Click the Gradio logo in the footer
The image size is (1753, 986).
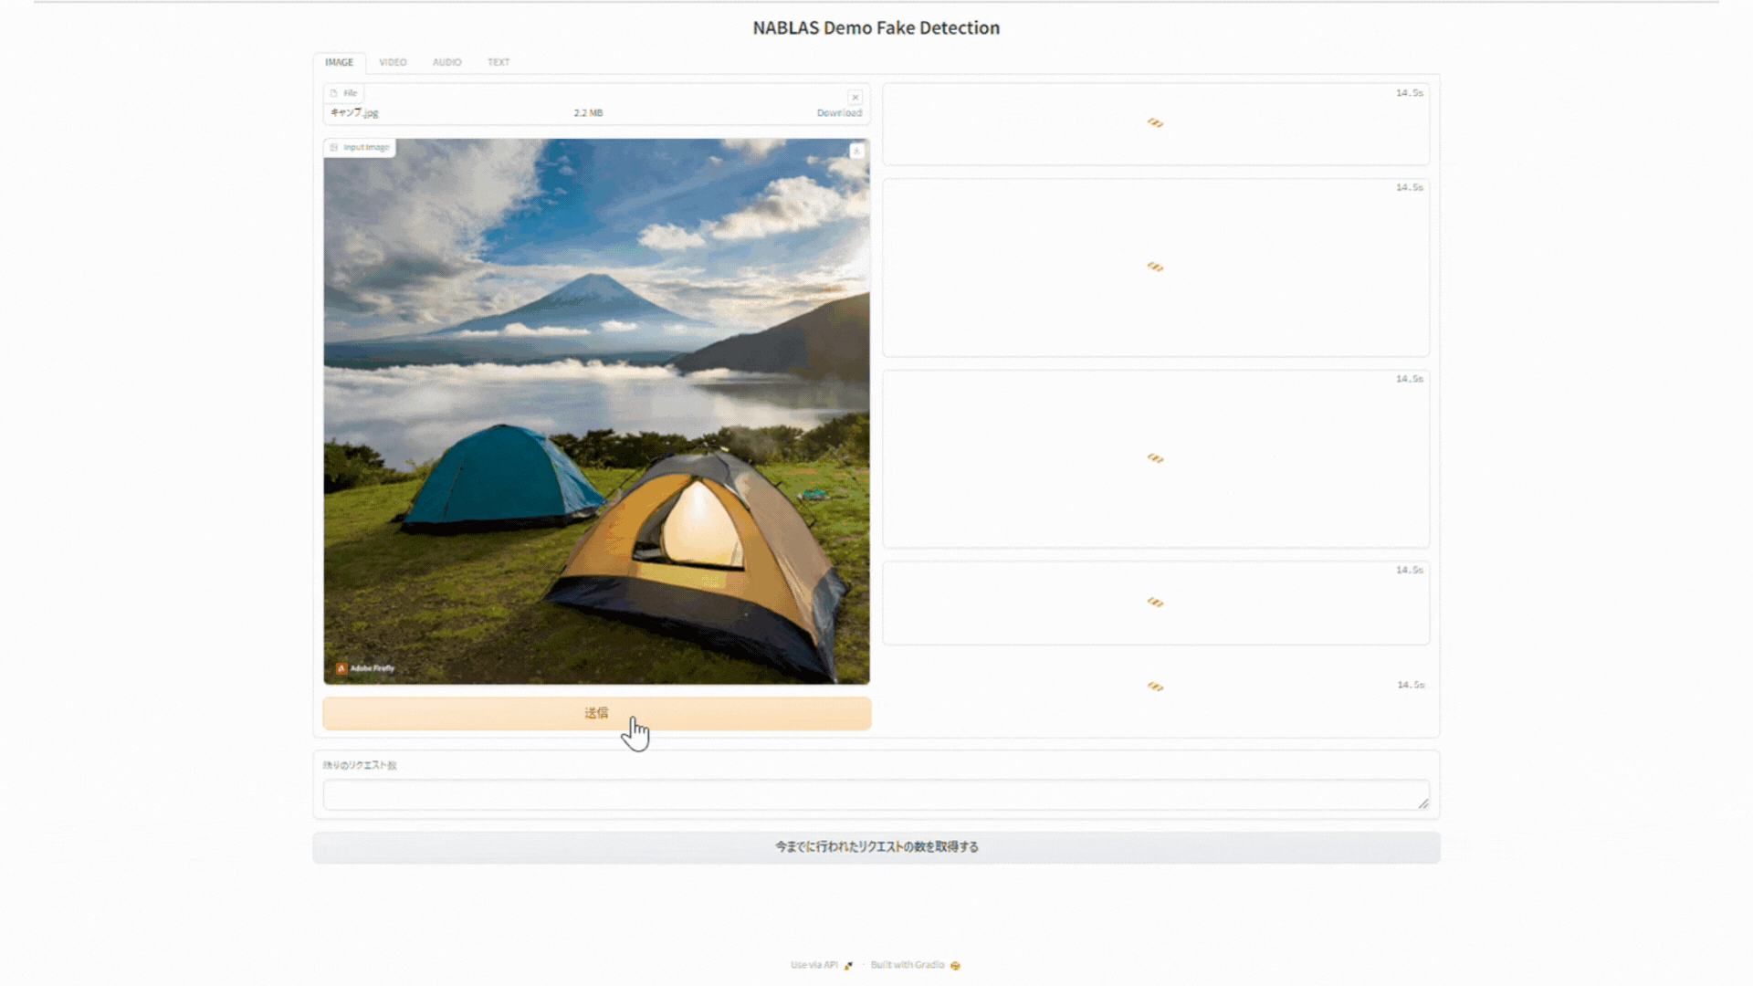[955, 966]
